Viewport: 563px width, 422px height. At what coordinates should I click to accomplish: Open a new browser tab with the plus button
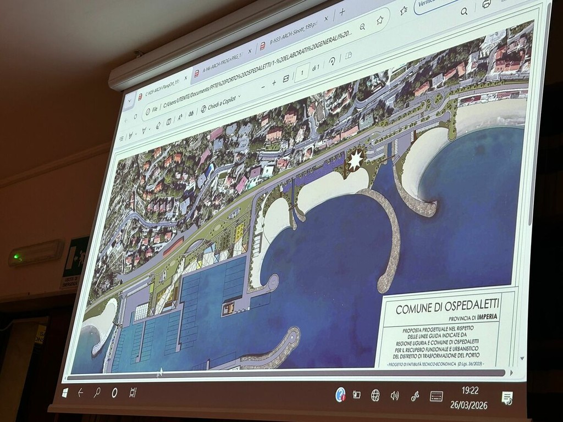click(342, 12)
